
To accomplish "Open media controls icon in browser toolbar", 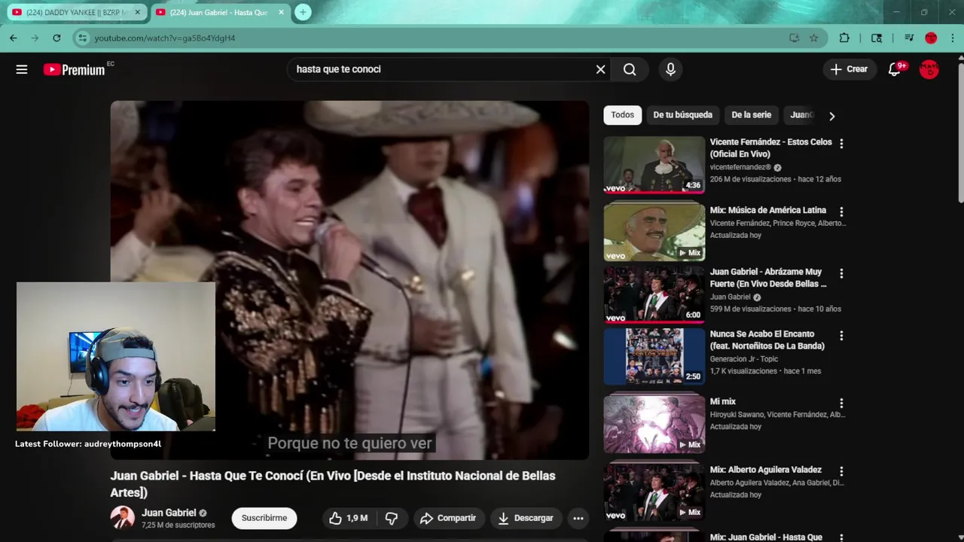I will click(909, 38).
